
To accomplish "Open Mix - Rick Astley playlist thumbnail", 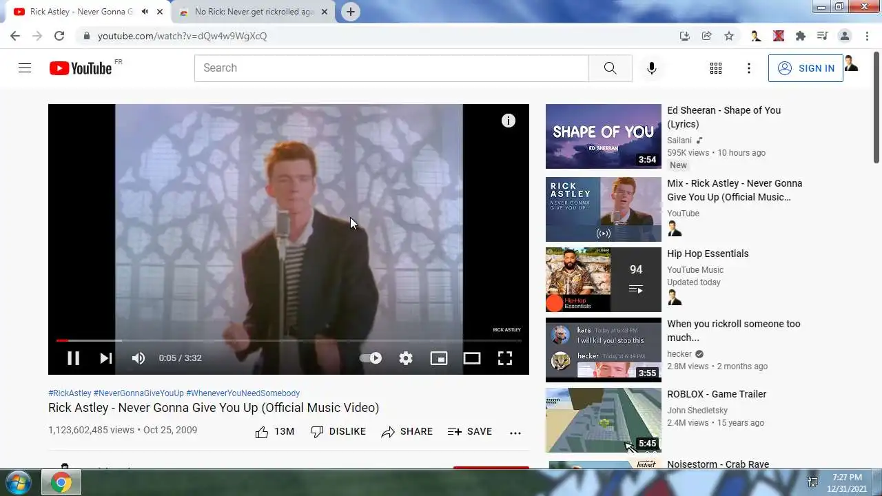I will pyautogui.click(x=603, y=209).
